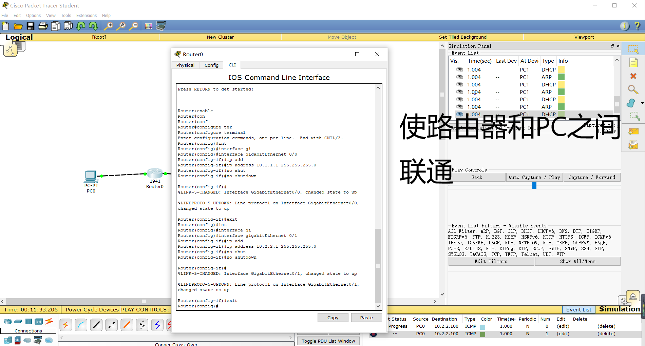The image size is (645, 346).
Task: Open the Extensions menu
Action: coord(87,15)
